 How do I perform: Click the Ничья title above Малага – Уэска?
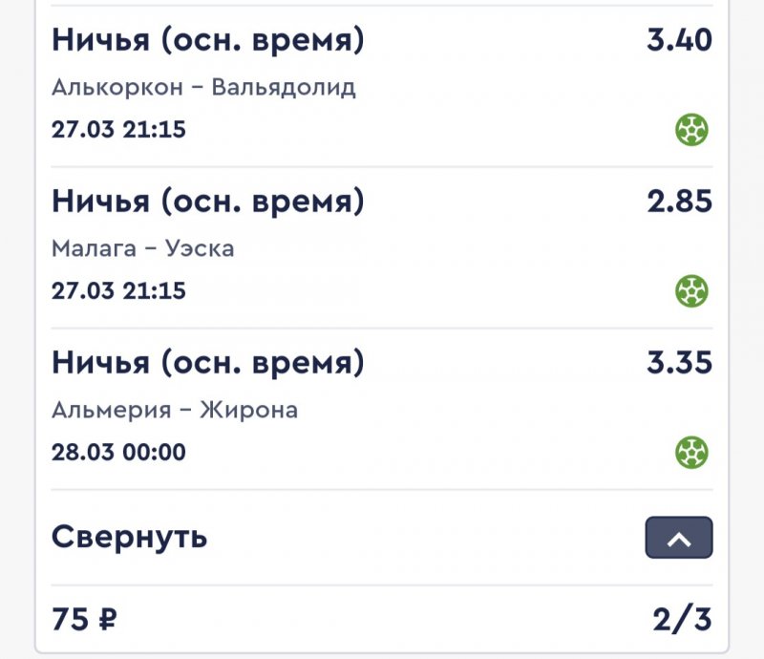[x=207, y=202]
